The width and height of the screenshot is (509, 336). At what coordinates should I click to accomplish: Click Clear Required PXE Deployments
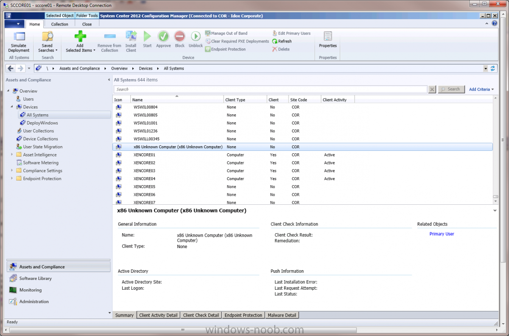[237, 41]
